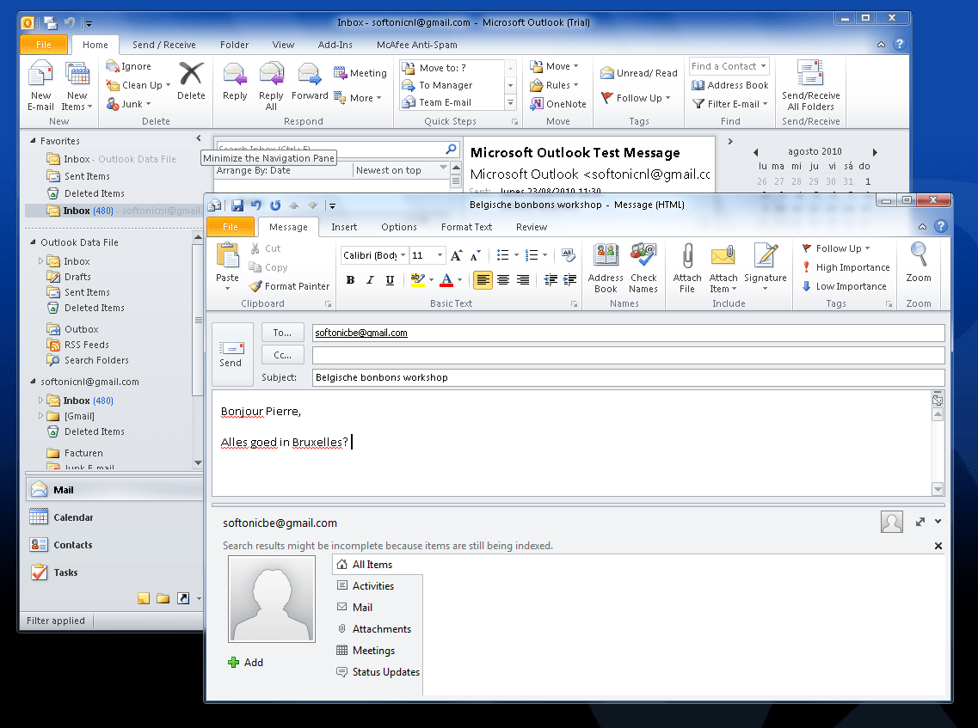Image resolution: width=978 pixels, height=728 pixels.
Task: Click the Decrease Indent icon
Action: pyautogui.click(x=551, y=280)
